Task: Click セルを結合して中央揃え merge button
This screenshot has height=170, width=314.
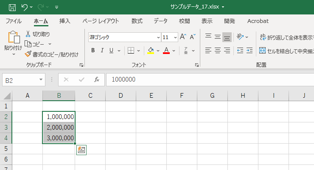Action: [x=286, y=51]
